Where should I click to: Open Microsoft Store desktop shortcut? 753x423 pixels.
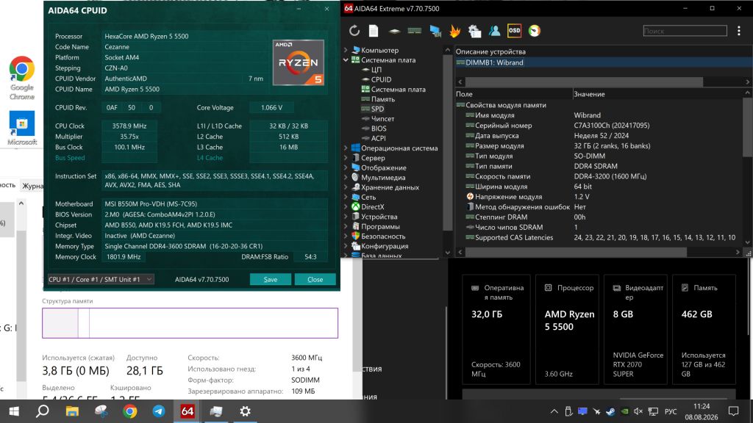point(22,128)
